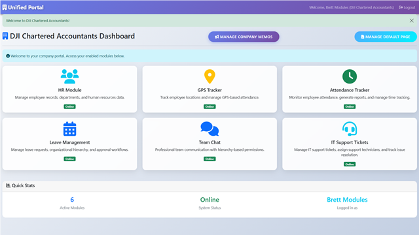Click the 'Logged in as' label

point(347,208)
